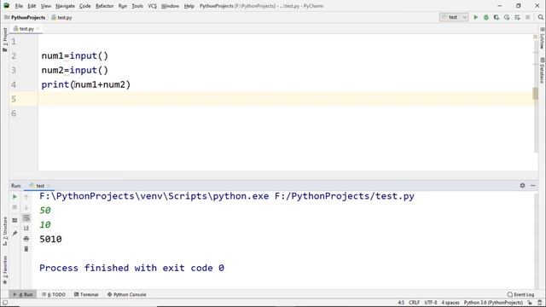Stop the process in the Run panel
The height and width of the screenshot is (307, 546).
[15, 207]
